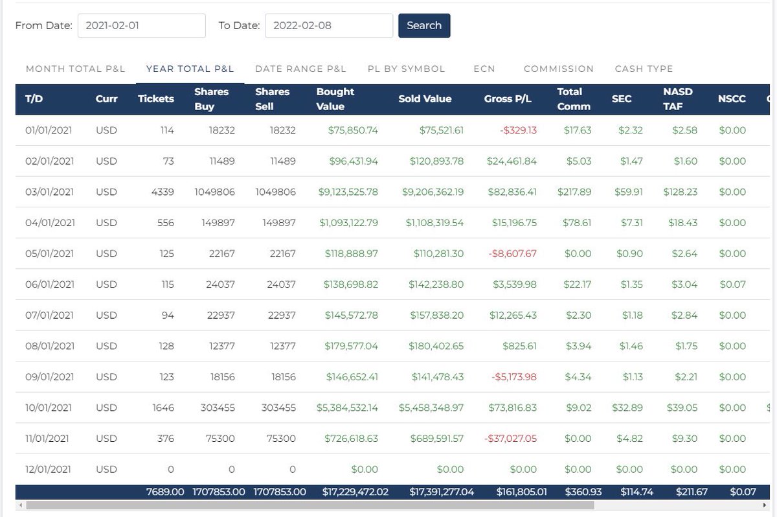Viewport: 777px width, 517px height.
Task: Click the $128.23 NASD TAF cell
Action: pos(680,192)
